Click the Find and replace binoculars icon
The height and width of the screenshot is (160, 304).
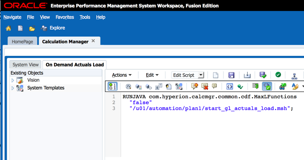point(283,87)
